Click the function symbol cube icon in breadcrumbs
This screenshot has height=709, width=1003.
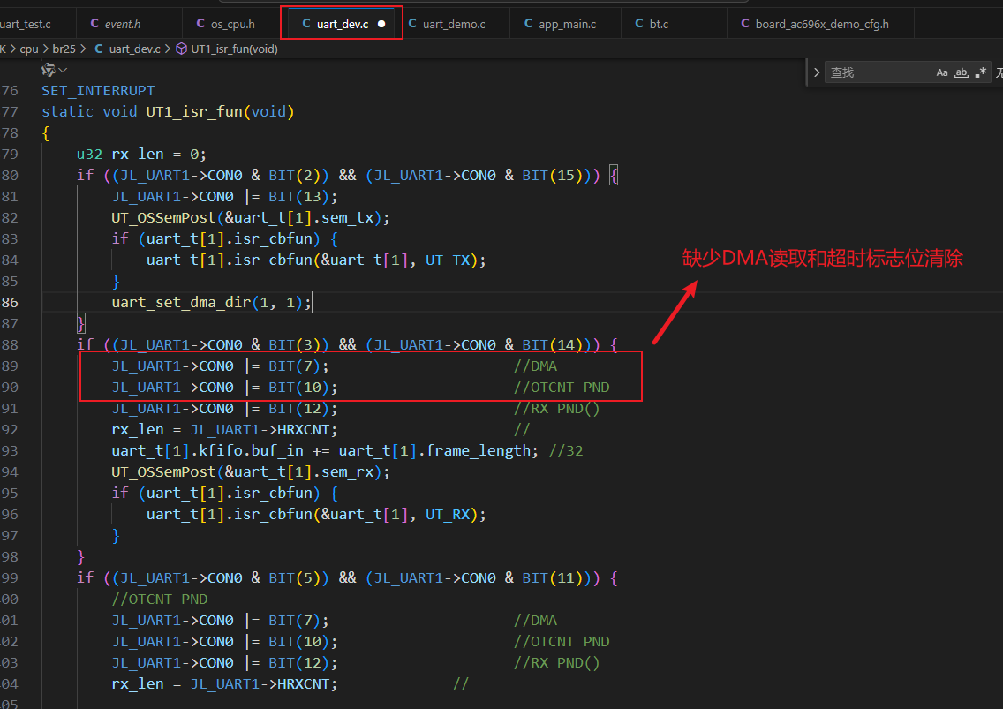(x=182, y=49)
